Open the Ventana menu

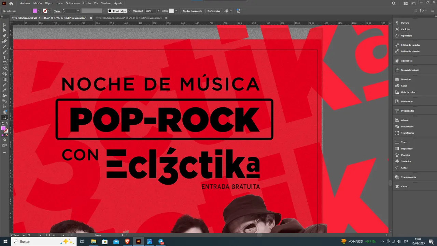[106, 3]
